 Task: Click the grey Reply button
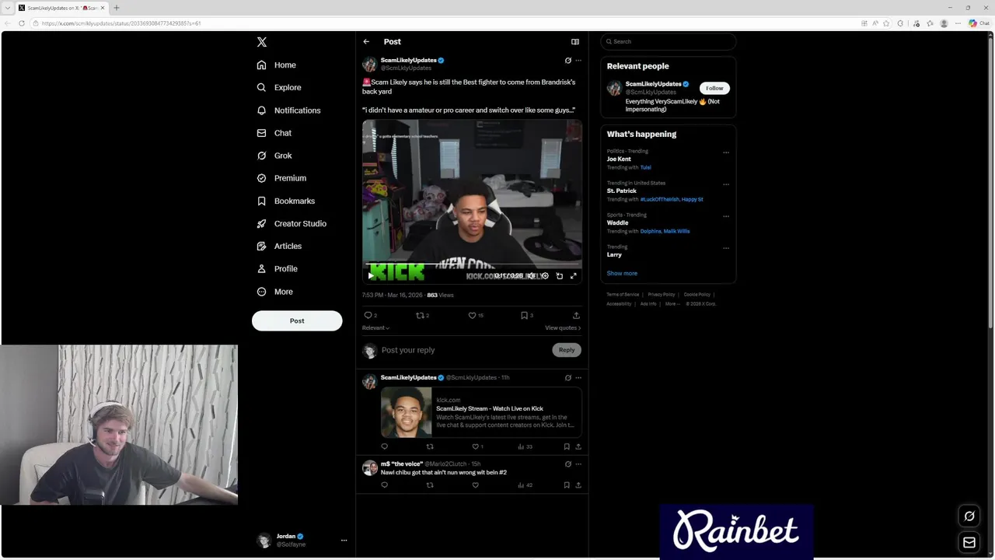tap(567, 350)
